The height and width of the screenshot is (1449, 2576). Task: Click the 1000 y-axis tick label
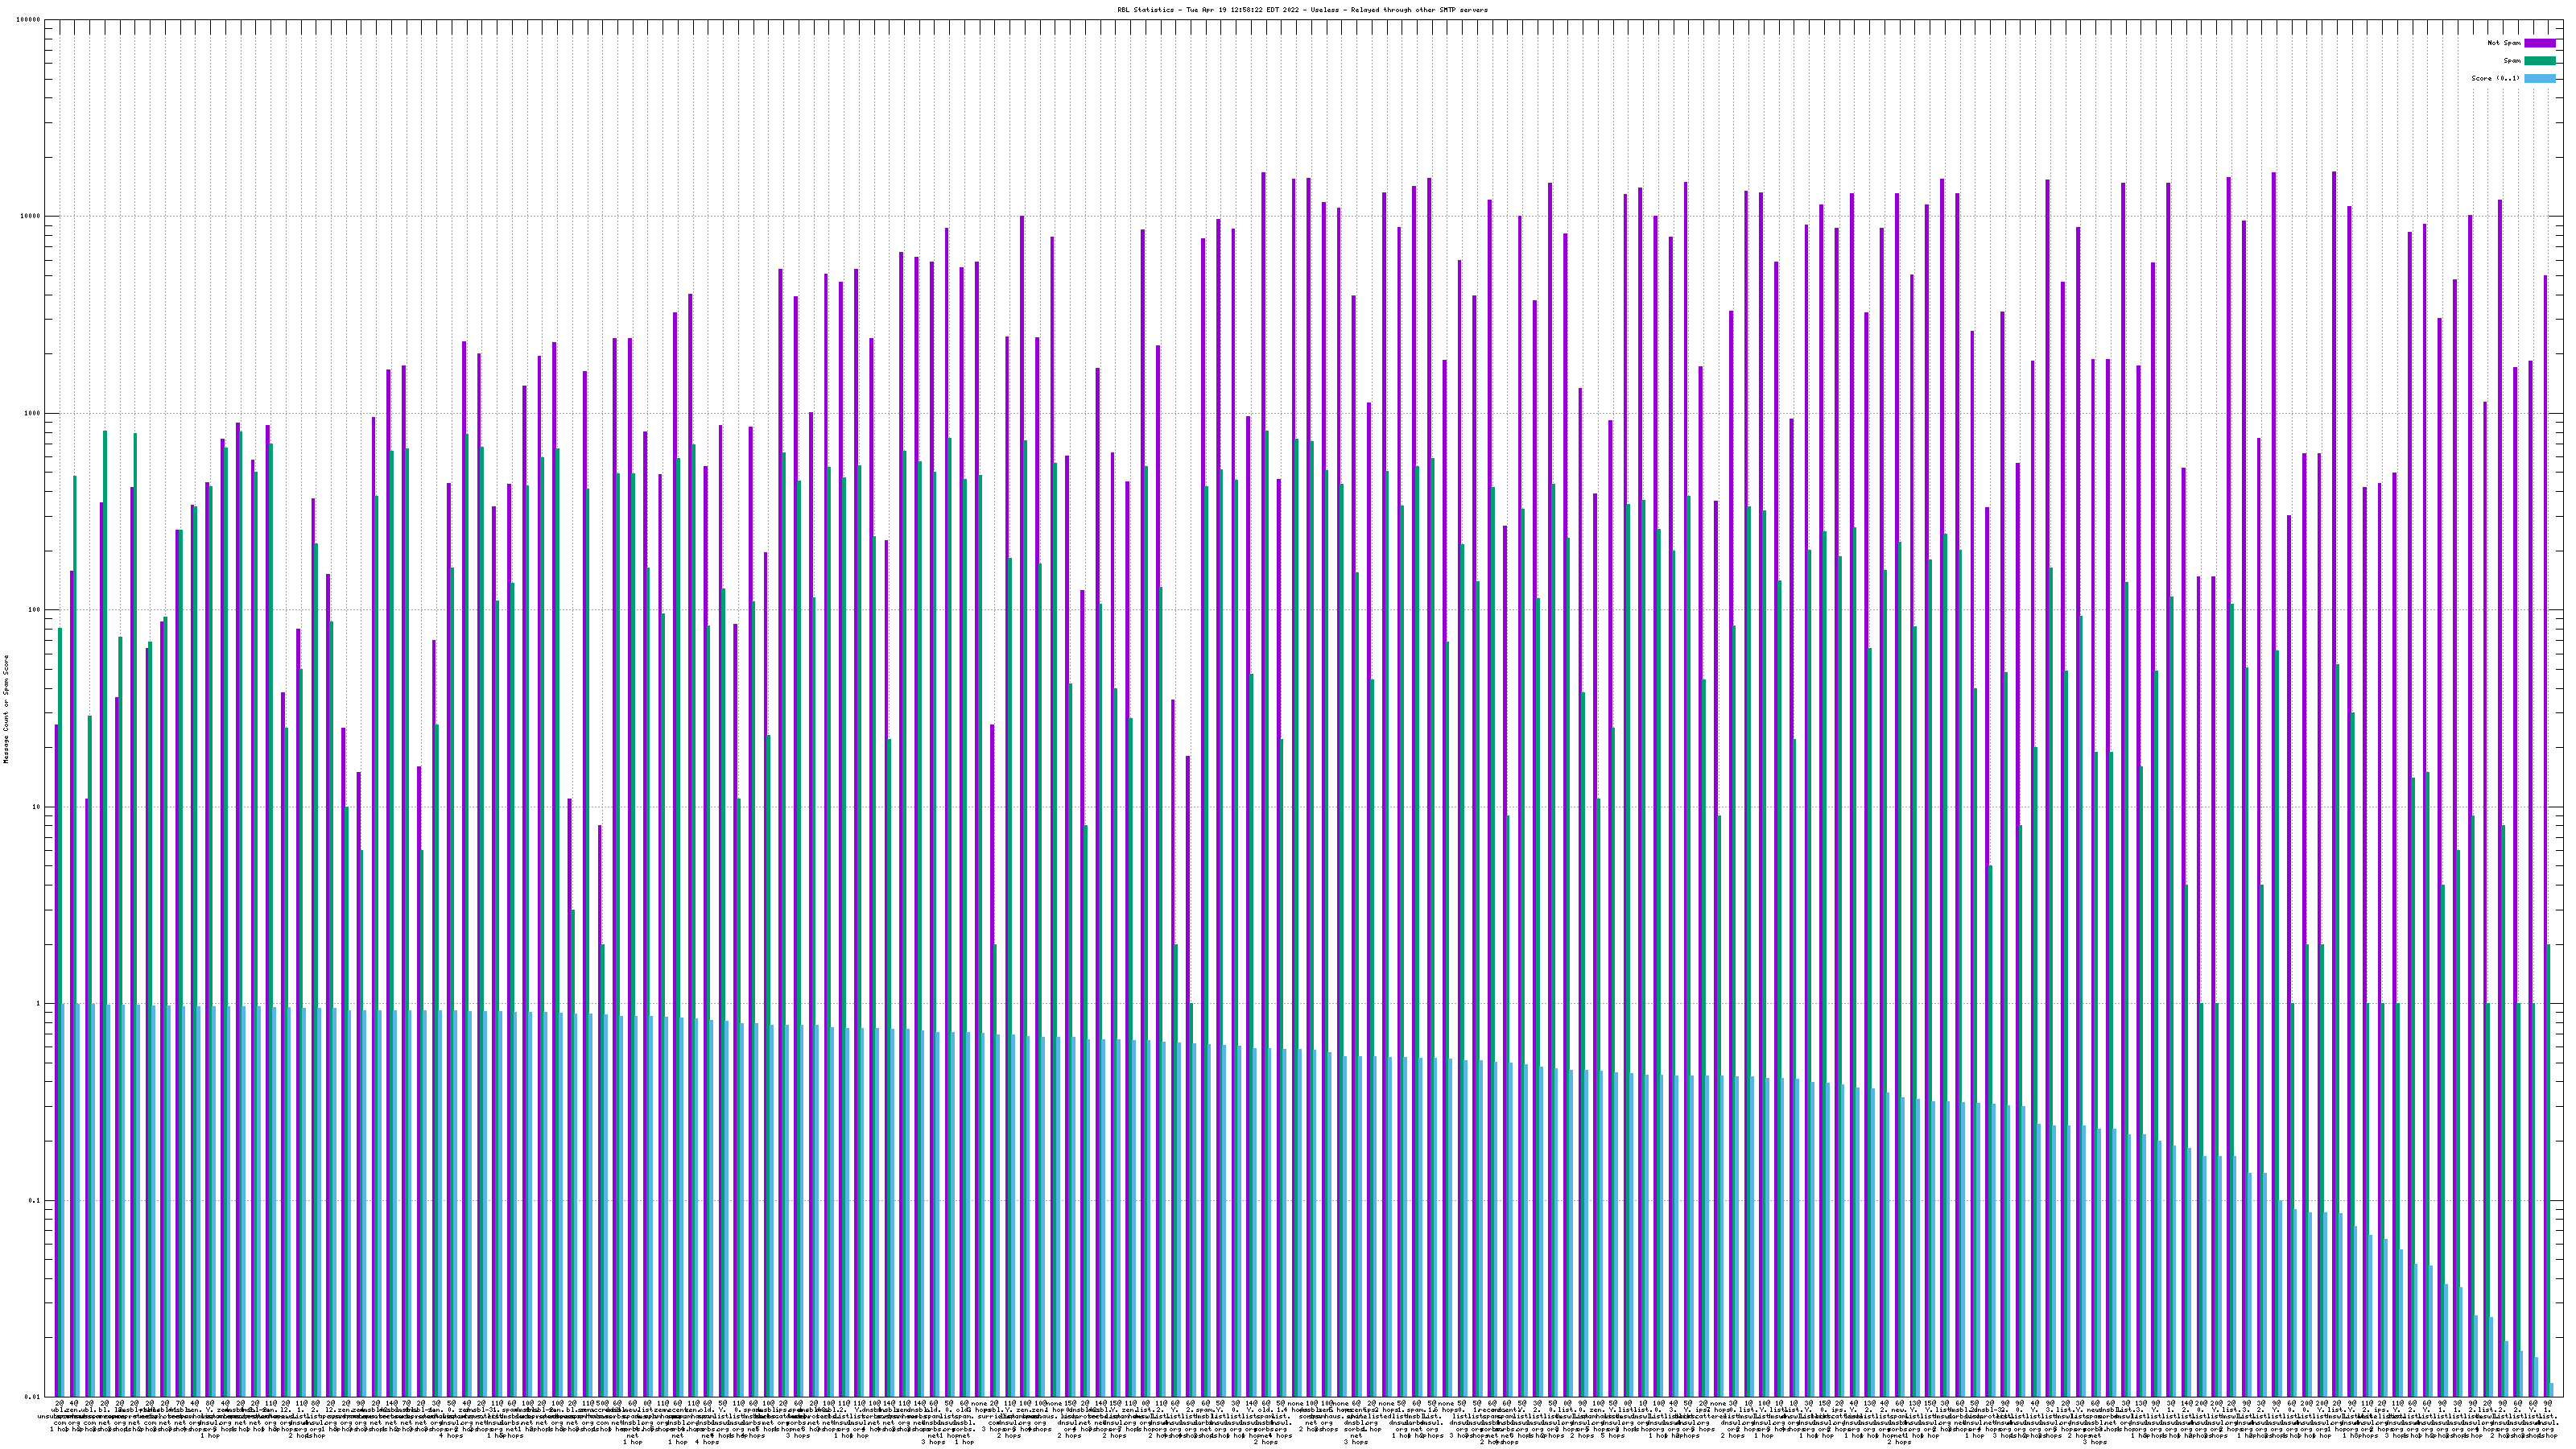point(31,413)
